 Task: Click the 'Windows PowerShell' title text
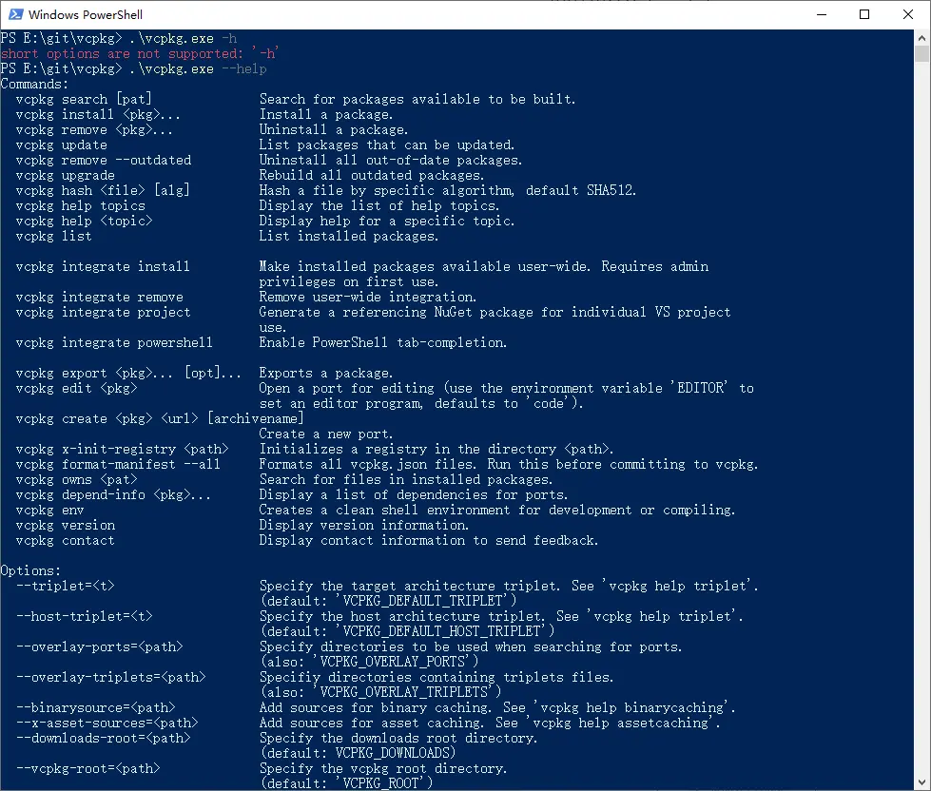86,15
